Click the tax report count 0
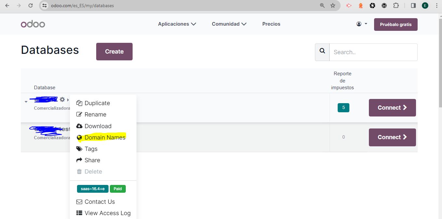The height and width of the screenshot is (219, 442). 344,137
